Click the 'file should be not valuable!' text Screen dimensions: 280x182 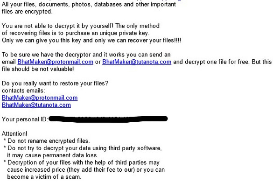(x=38, y=69)
